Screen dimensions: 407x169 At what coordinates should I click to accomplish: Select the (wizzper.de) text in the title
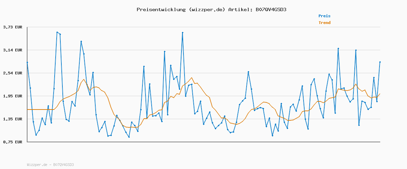coord(207,9)
